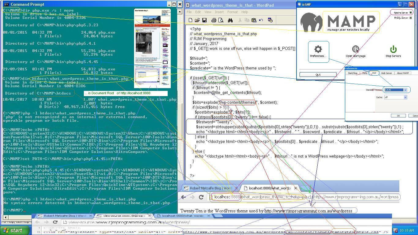
Task: Click reload icon in localhost:8888 browser
Action: coord(201,197)
